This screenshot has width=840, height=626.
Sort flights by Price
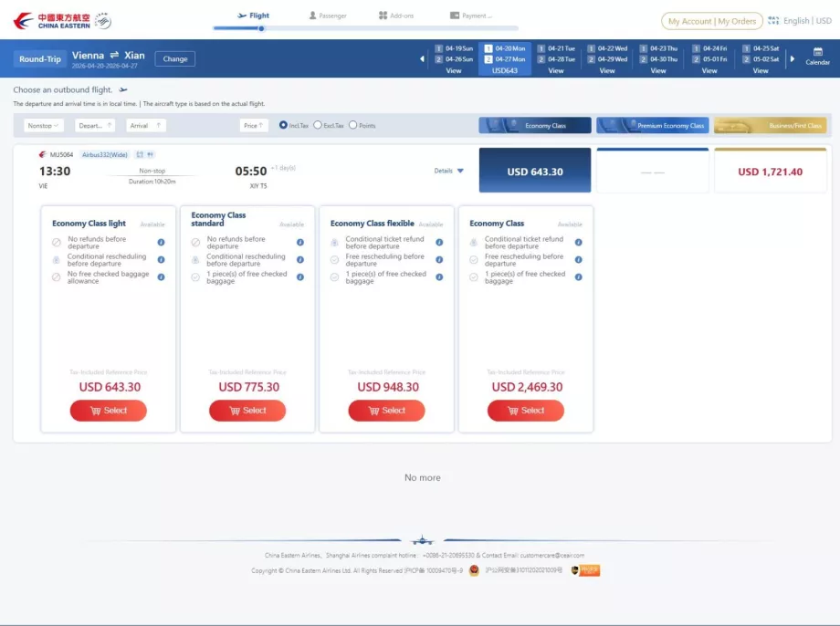click(253, 125)
